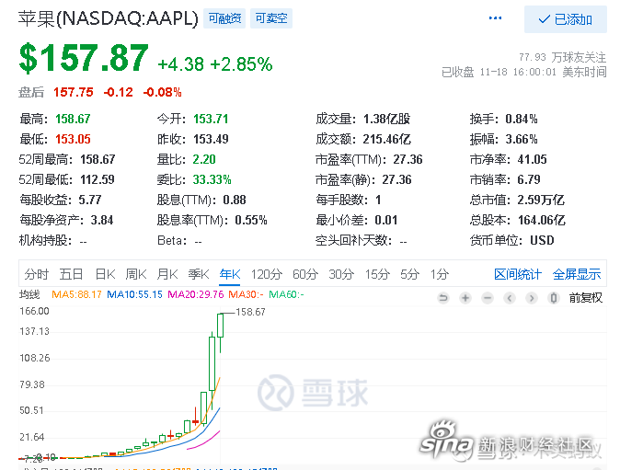Click the 委比 33.33% value
The width and height of the screenshot is (620, 470).
[x=212, y=180]
